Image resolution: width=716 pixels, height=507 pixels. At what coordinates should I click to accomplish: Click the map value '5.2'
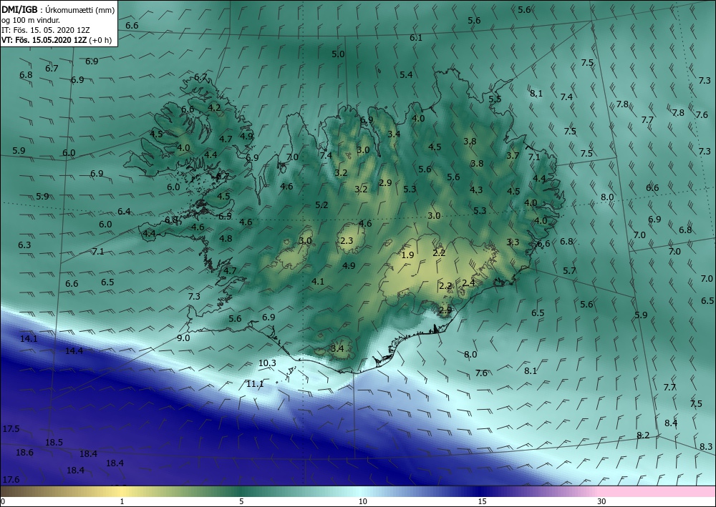(x=321, y=205)
